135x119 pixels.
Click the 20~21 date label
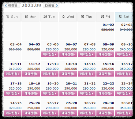click(71, 84)
